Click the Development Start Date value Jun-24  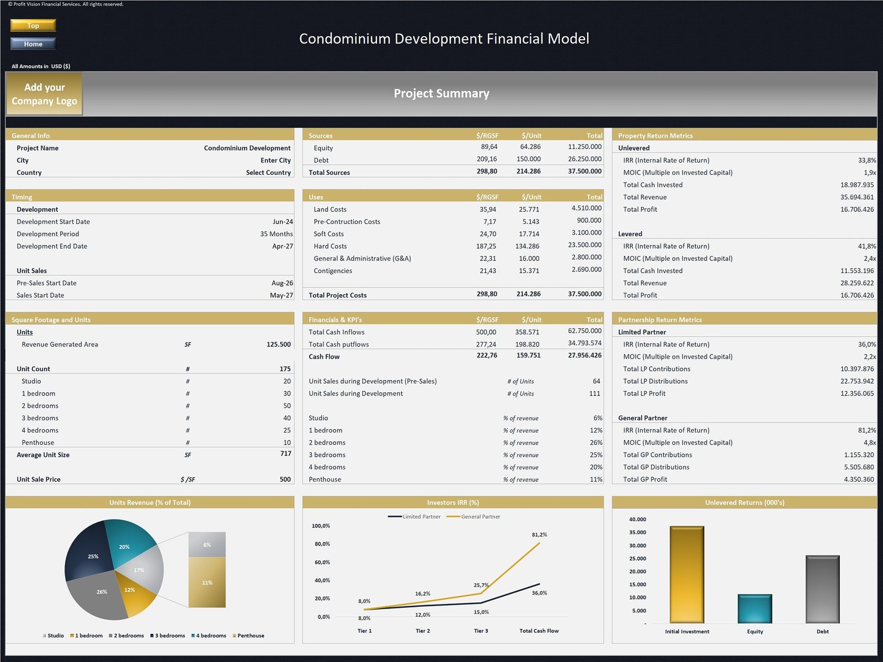pos(283,222)
